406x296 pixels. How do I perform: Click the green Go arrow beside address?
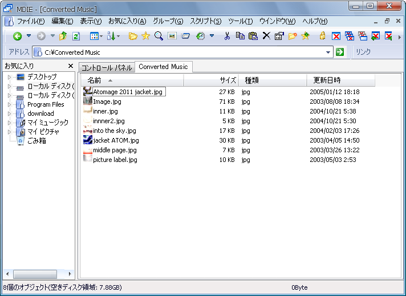click(x=340, y=52)
